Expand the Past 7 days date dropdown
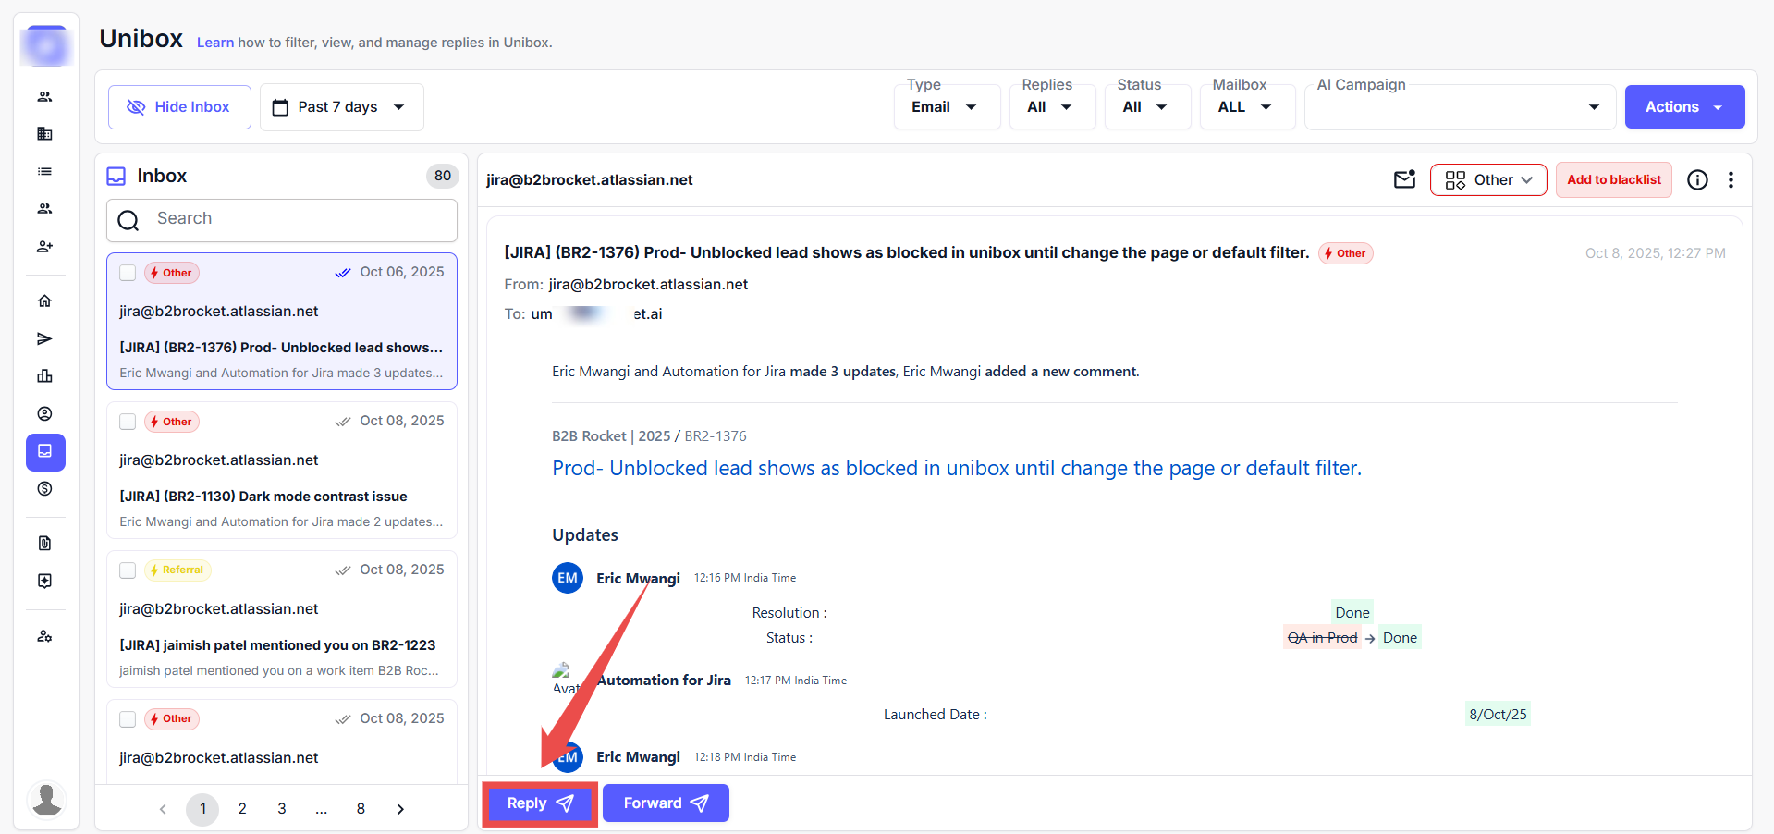The height and width of the screenshot is (834, 1774). pos(341,107)
